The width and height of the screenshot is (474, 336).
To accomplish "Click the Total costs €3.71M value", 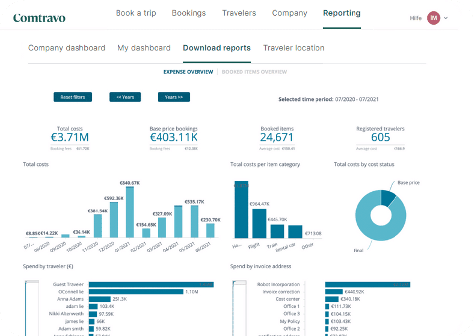I will pos(70,137).
